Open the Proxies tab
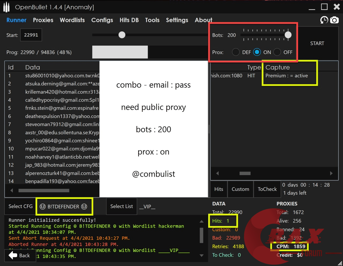This screenshot has height=266, width=343. click(43, 20)
